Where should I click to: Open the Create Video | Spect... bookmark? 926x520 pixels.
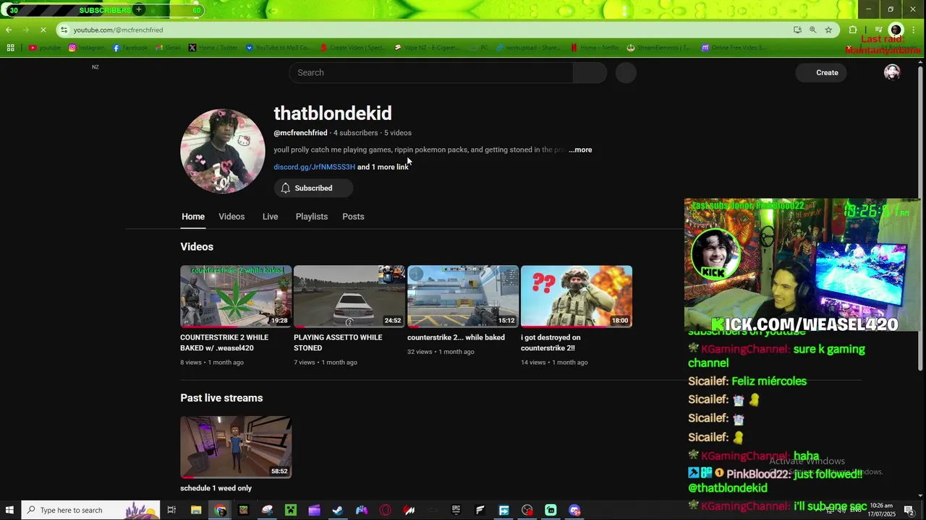click(x=354, y=48)
